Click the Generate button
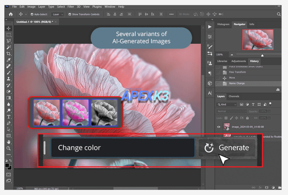This screenshot has height=195, width=288. [x=227, y=148]
